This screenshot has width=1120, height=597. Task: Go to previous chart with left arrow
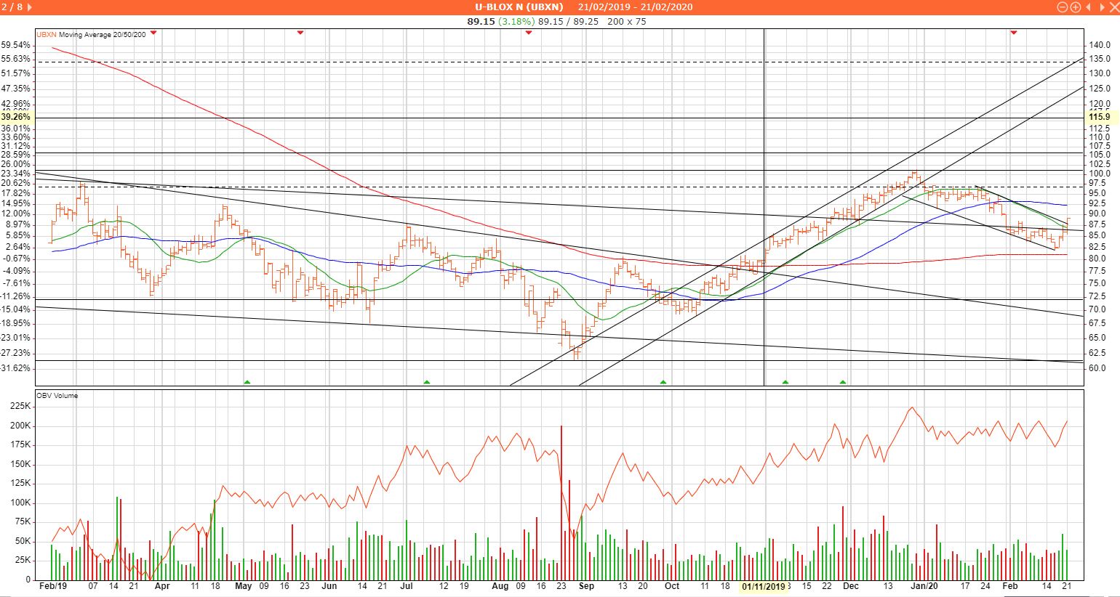coord(1089,7)
